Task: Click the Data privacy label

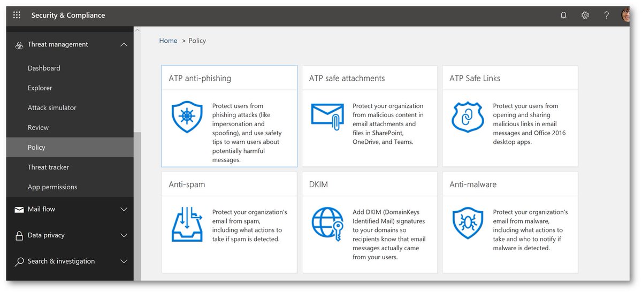Action: pyautogui.click(x=46, y=235)
